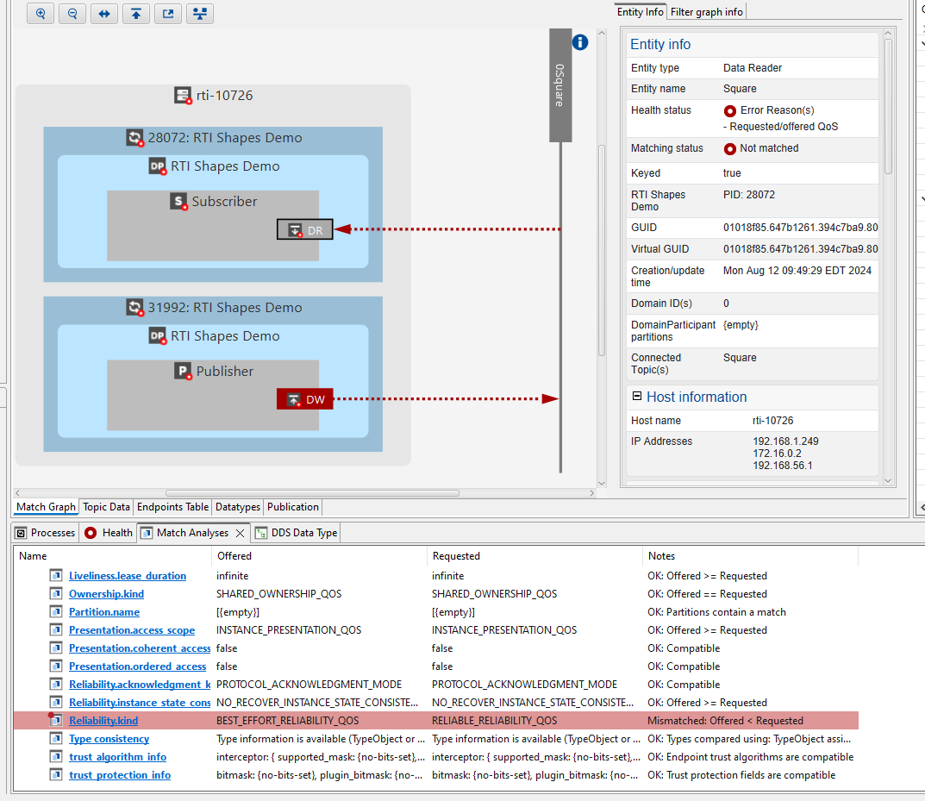Open the Topic Data tab
The image size is (925, 801).
click(106, 507)
